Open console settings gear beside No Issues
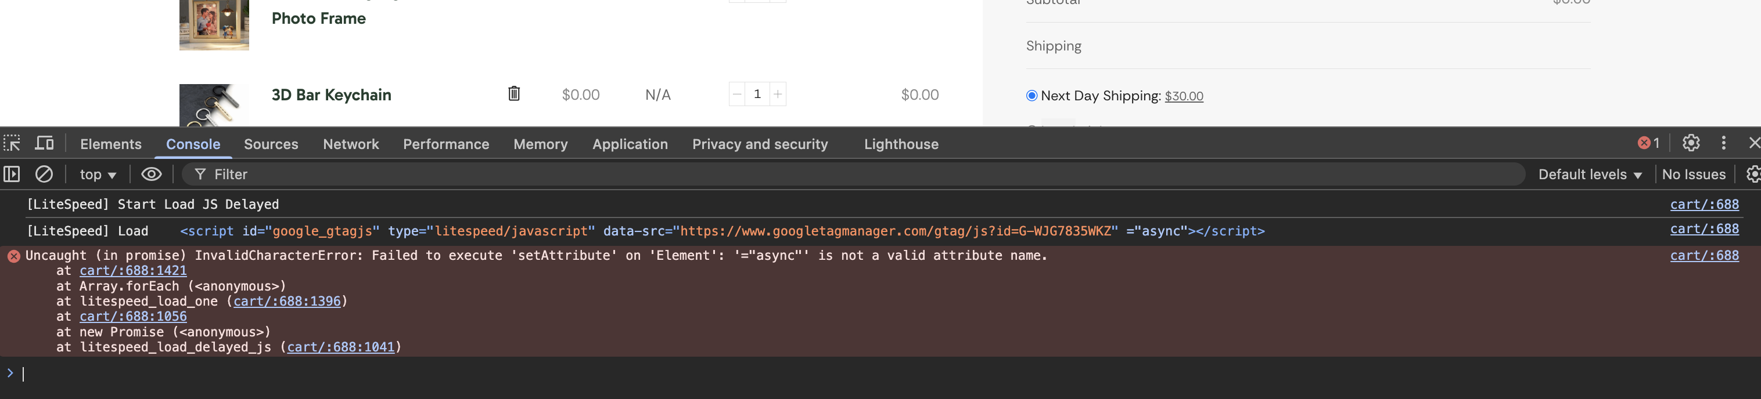1761x399 pixels. (1753, 174)
